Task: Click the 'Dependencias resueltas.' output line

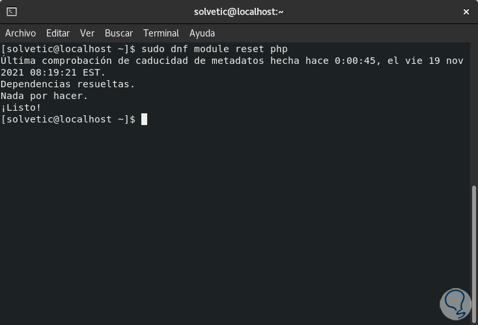Action: tap(68, 84)
